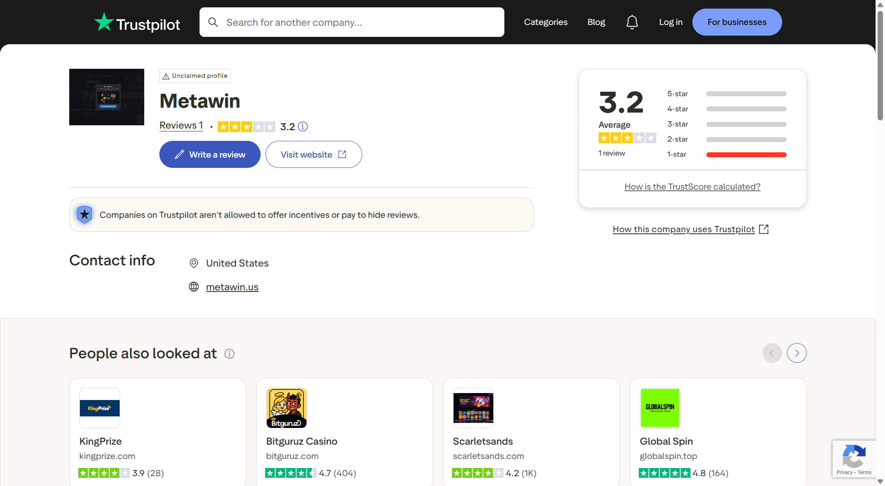Filter reviews by 1-star rating bar
The height and width of the screenshot is (486, 885).
pos(746,155)
